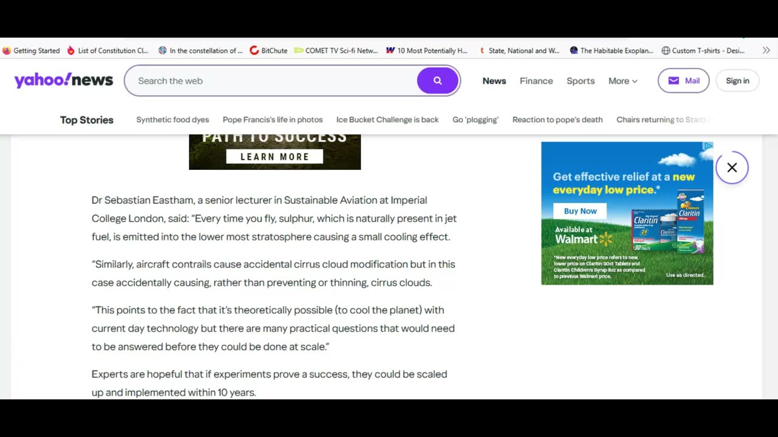Viewport: 778px width, 437px height.
Task: Open Ice Bucket Challenge is back story
Action: [x=387, y=120]
